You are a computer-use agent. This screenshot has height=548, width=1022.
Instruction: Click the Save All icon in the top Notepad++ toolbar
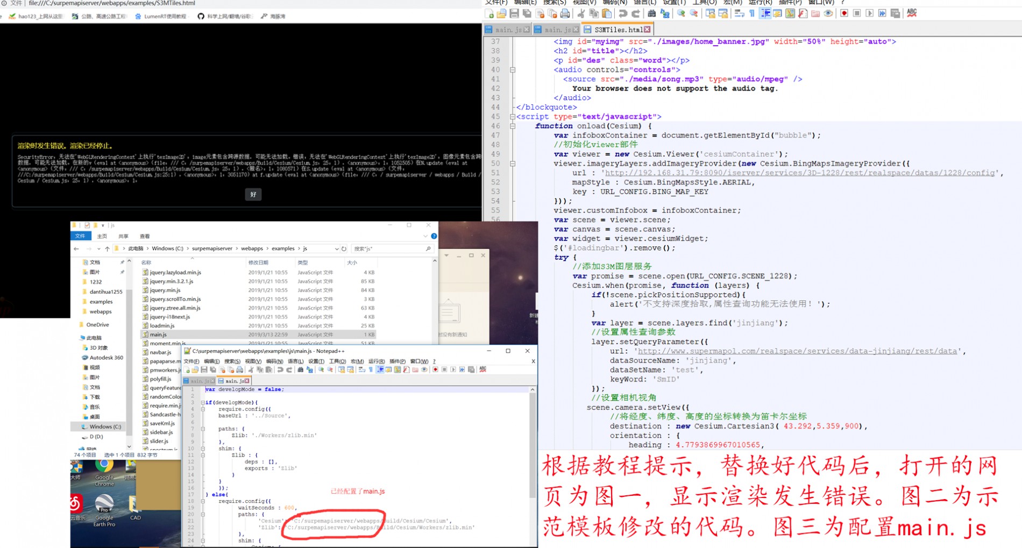527,13
